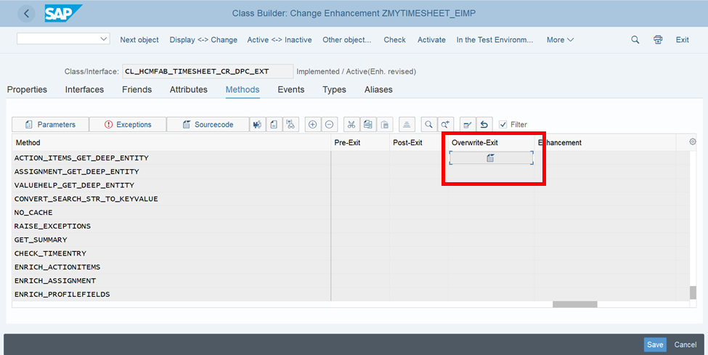Select the RAISE_EXCEPTIONS method row
708x355 pixels.
[x=171, y=226]
